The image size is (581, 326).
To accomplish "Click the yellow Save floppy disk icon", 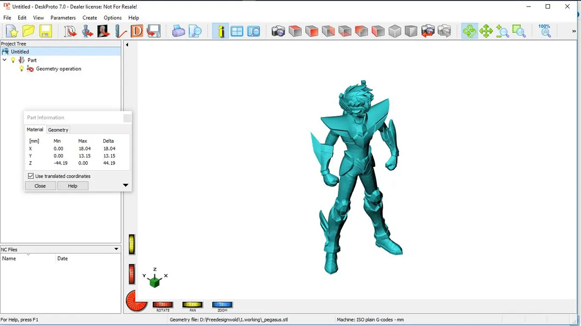I will [45, 31].
